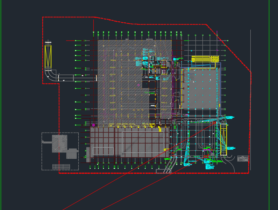The width and height of the screenshot is (278, 210).
Task: Click the magenta circle marker left of lower building
Action: (93, 125)
